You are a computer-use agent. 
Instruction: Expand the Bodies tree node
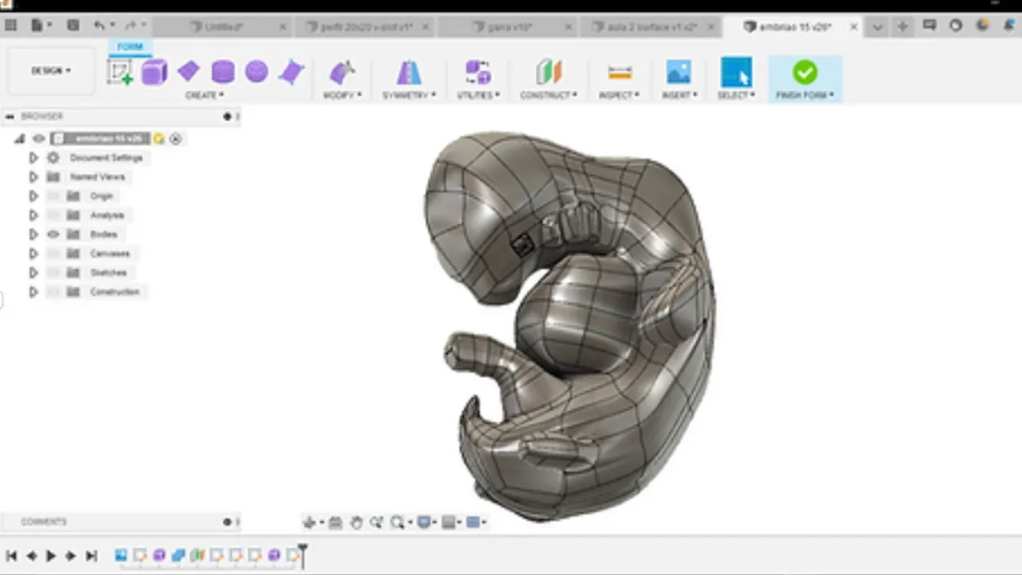pos(34,235)
